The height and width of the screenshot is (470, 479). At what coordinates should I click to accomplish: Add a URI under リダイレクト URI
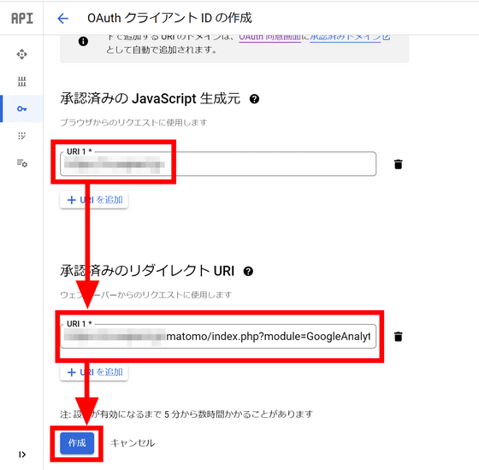(x=94, y=372)
